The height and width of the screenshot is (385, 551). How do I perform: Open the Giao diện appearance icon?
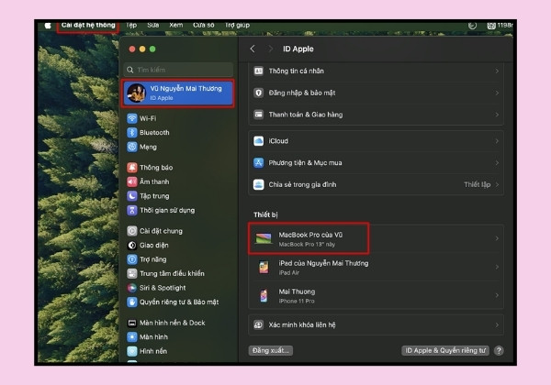pos(131,245)
